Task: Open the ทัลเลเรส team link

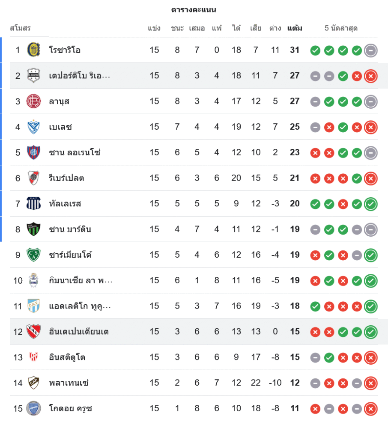Action: click(x=65, y=204)
